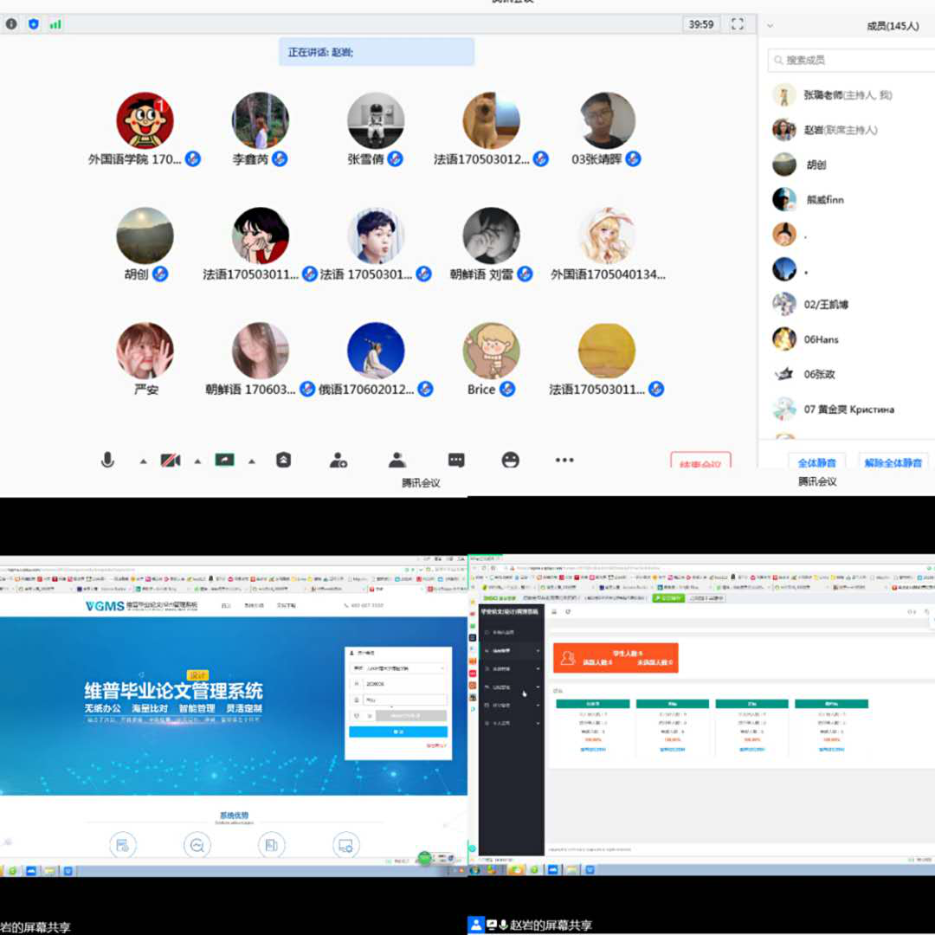Open the security shield icon in toolbar
This screenshot has height=935, width=935.
click(x=284, y=461)
